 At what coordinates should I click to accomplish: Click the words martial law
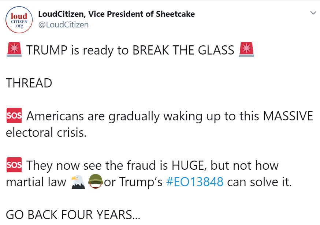click(36, 182)
